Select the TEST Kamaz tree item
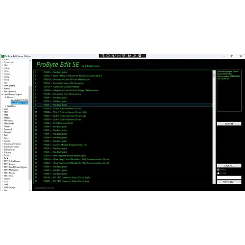 click(10, 164)
